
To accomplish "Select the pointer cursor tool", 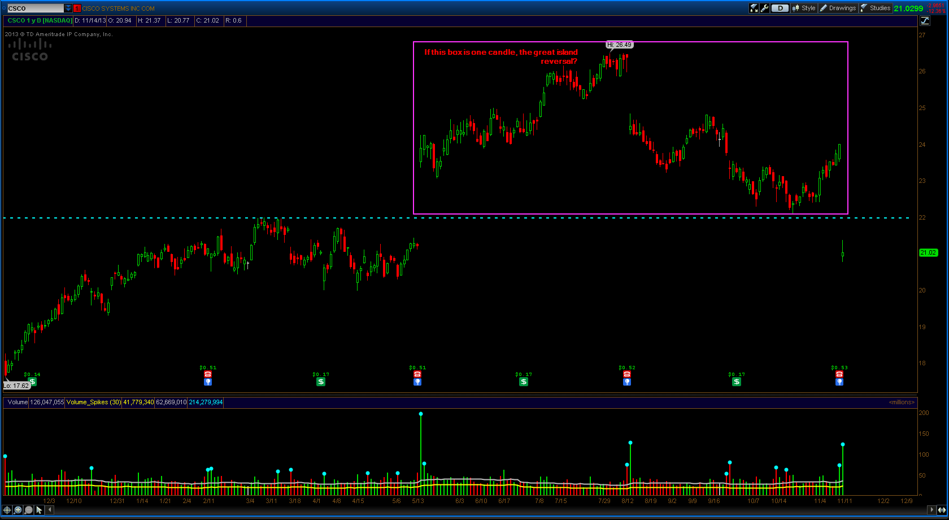I will [39, 510].
